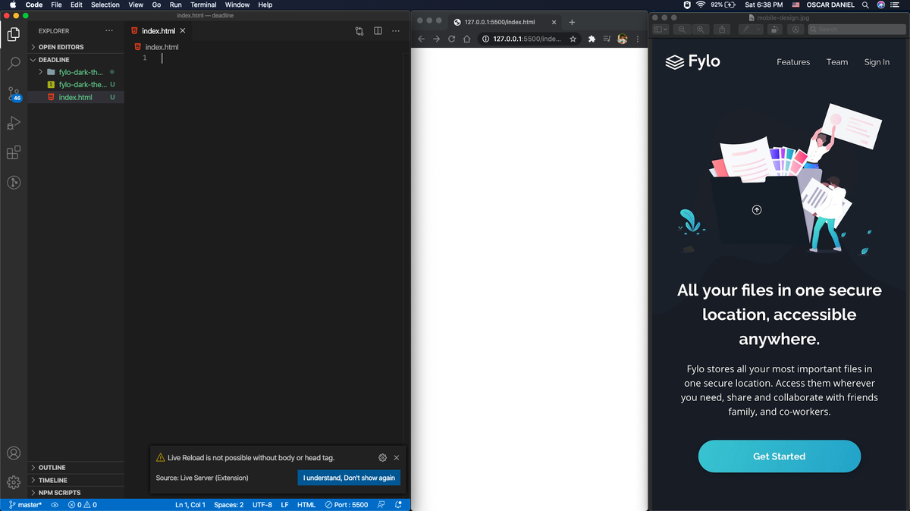Open the Terminal menu
This screenshot has width=910, height=511.
tap(203, 5)
